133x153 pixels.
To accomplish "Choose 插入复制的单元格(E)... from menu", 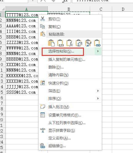I will pyautogui.click(x=67, y=60).
